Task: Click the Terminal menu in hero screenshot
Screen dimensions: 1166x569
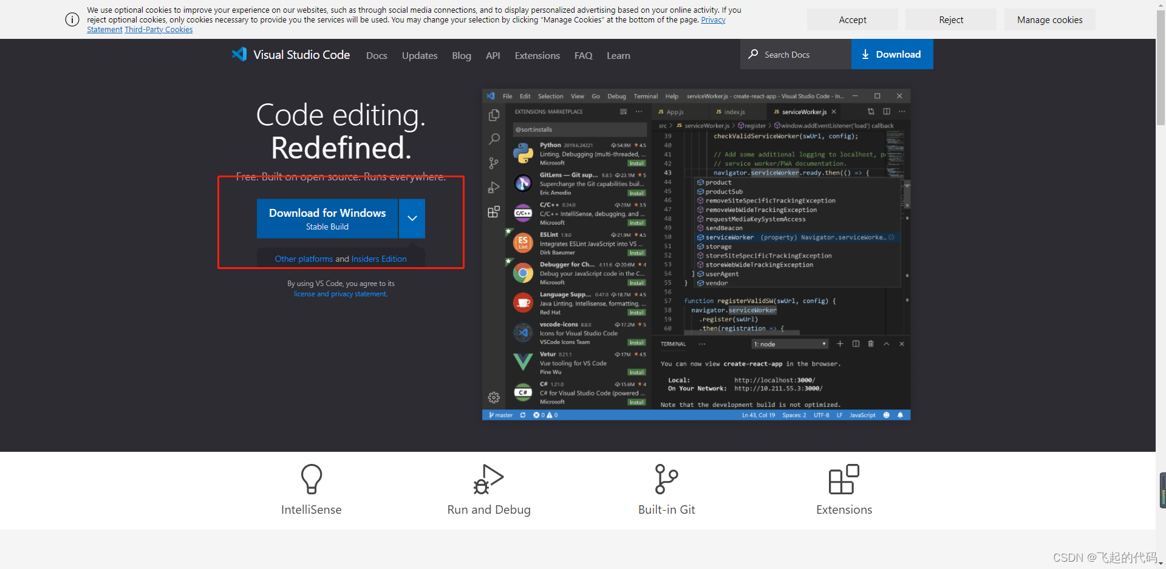Action: point(646,96)
